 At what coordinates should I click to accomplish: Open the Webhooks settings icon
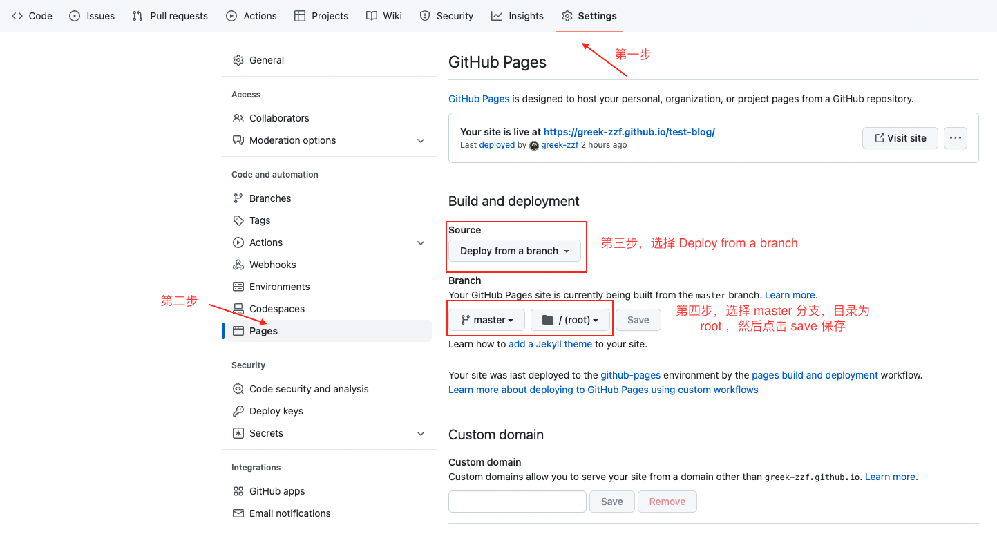point(237,264)
